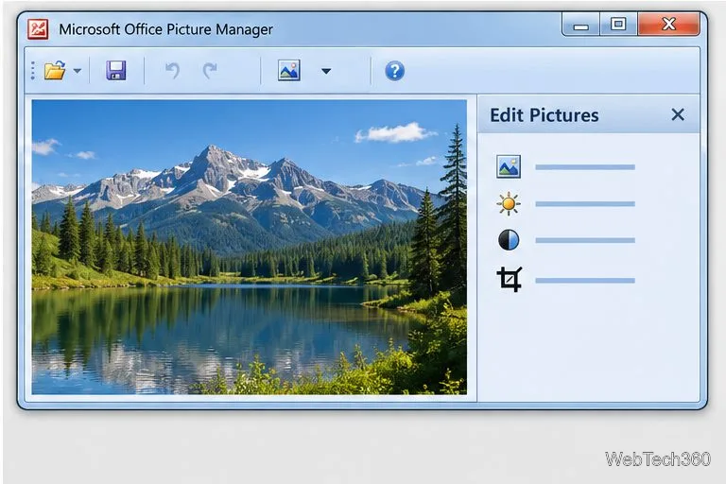This screenshot has height=484, width=726.
Task: Select the picture icon in Edit Pictures pane
Action: click(509, 166)
